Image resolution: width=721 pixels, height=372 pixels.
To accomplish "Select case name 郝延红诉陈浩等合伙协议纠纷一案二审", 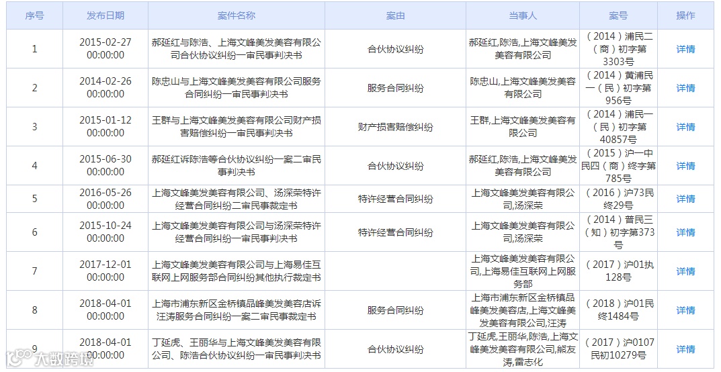I will (x=237, y=166).
